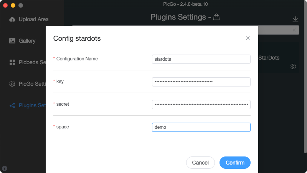Click the space field containing demo
307x173 pixels.
(x=201, y=127)
